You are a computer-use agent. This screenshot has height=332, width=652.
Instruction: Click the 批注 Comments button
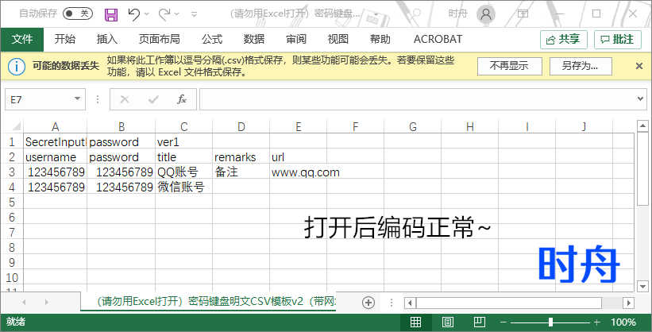tap(618, 40)
